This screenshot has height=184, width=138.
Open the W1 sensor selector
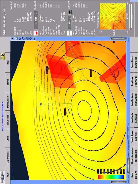[x=70, y=22]
